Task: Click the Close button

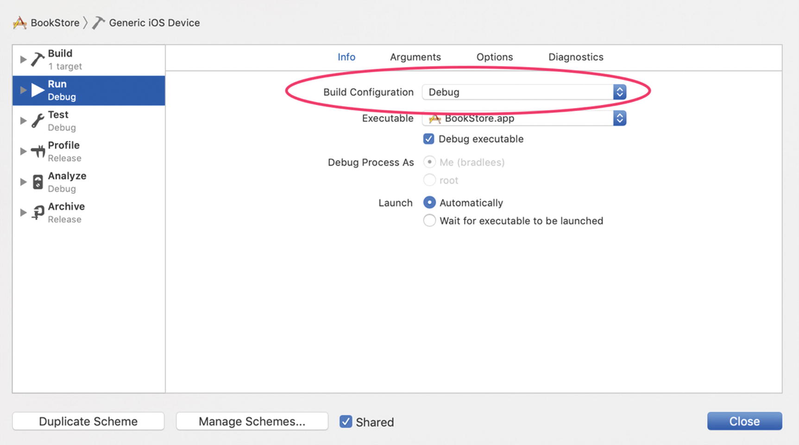Action: (x=744, y=421)
